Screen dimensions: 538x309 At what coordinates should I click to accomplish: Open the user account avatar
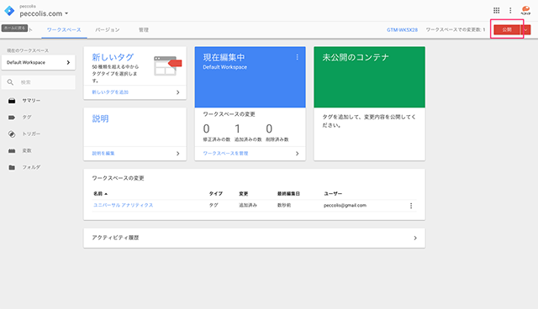tap(525, 10)
